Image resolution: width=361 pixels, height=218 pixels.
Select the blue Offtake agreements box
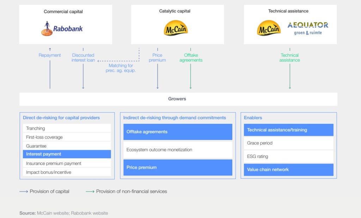(177, 132)
